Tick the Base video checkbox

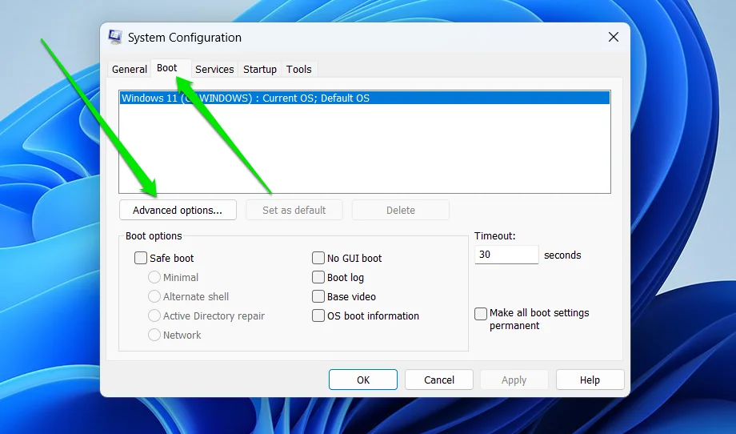click(318, 297)
